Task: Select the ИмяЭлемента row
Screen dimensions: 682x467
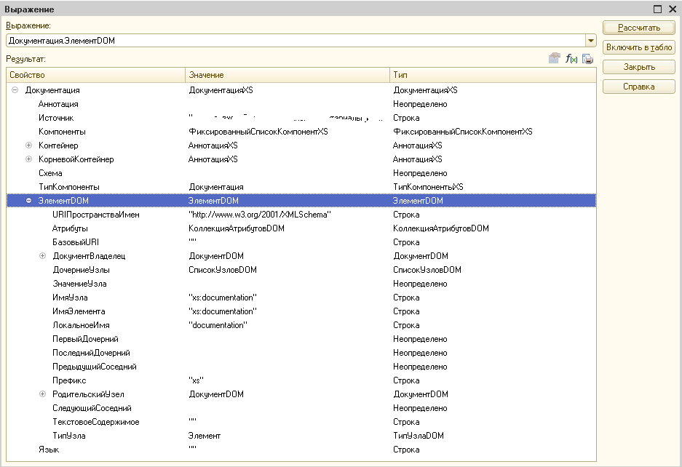Action: [301, 311]
